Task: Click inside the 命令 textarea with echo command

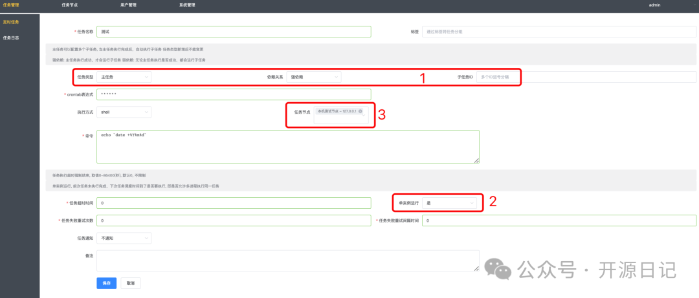Action: click(x=288, y=147)
